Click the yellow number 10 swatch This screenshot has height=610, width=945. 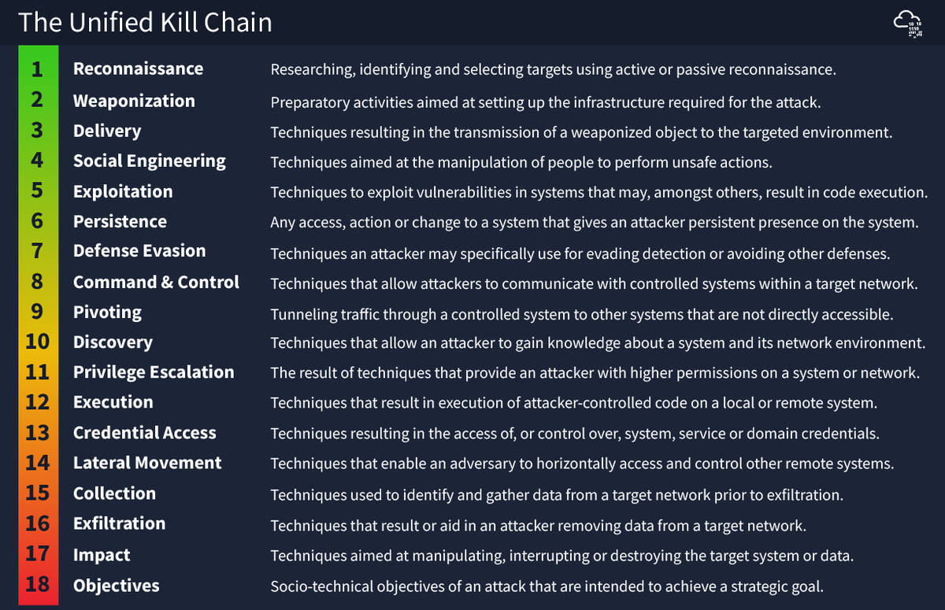(38, 342)
